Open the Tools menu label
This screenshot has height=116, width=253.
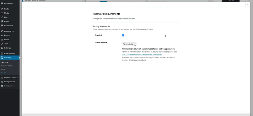point(6,44)
